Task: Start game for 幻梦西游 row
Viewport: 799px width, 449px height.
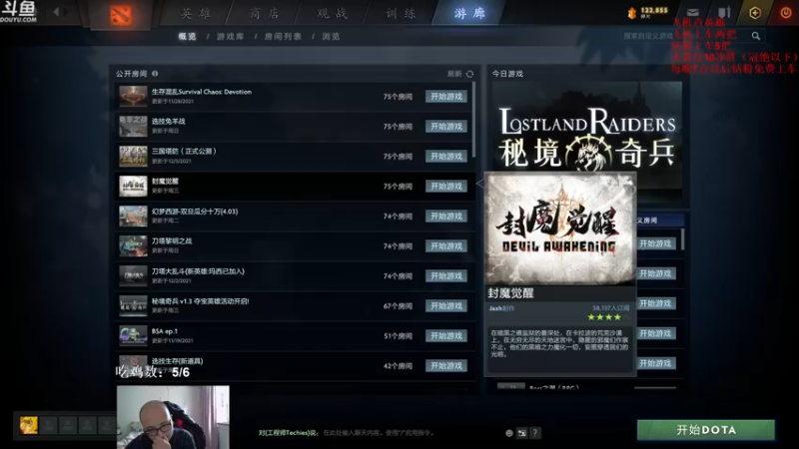Action: pos(446,217)
